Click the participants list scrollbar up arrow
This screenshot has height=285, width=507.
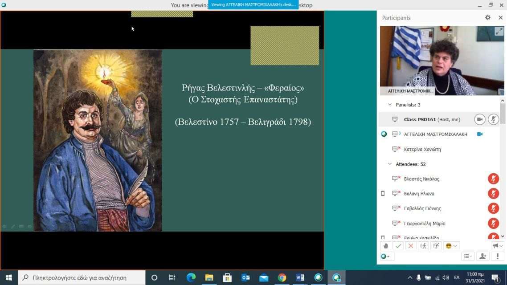503,101
